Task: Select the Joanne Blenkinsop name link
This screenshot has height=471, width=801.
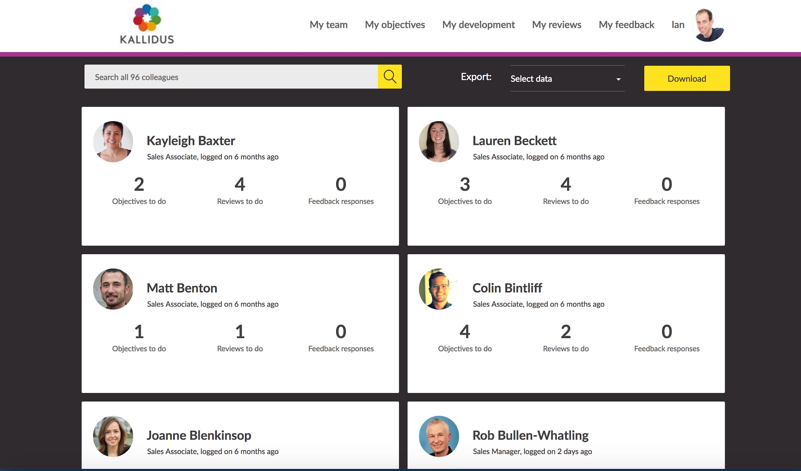Action: 199,435
